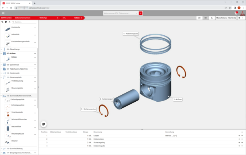The width and height of the screenshot is (246, 155).
Task: Close the ETL Kolben breadcrumb
Action: [82, 18]
